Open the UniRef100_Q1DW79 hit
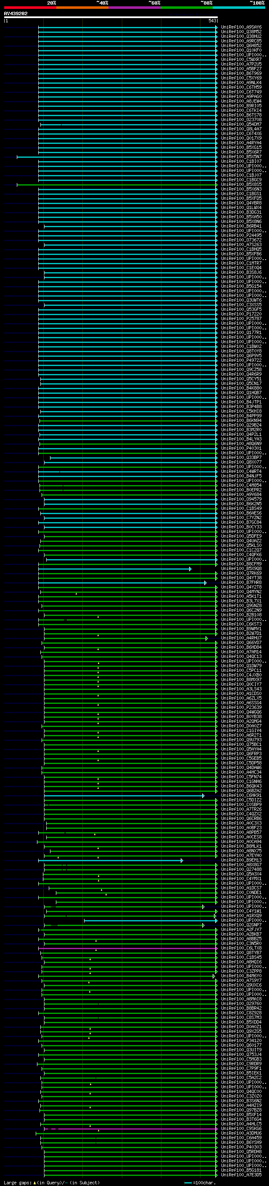The image size is (269, 1186). (241, 666)
